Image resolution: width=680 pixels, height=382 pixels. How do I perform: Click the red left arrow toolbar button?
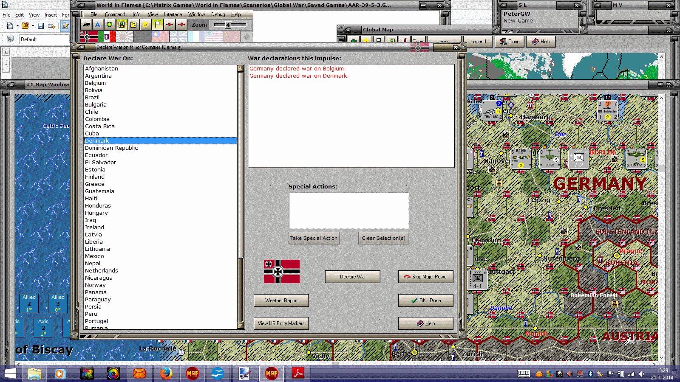coord(170,25)
